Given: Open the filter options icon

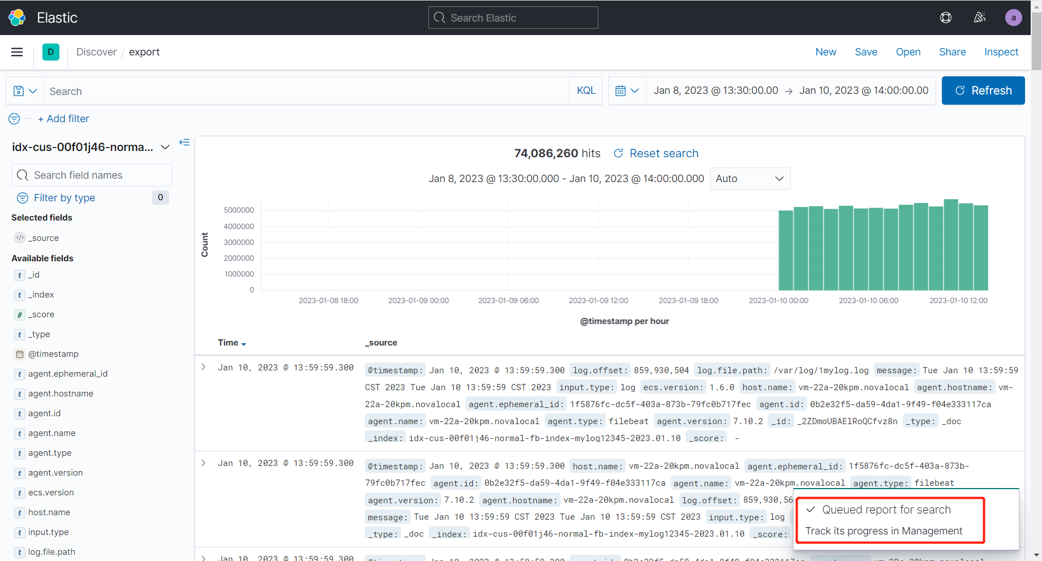Looking at the screenshot, I should coord(14,119).
